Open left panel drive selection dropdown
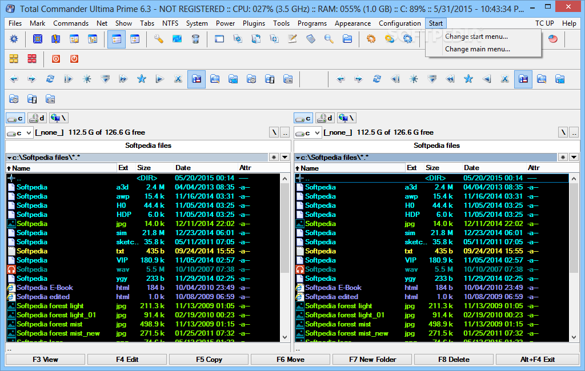 click(x=19, y=133)
